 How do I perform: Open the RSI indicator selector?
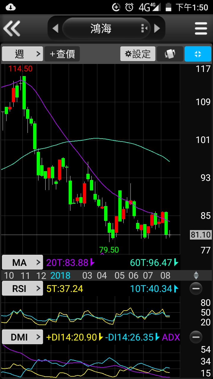tap(22, 288)
